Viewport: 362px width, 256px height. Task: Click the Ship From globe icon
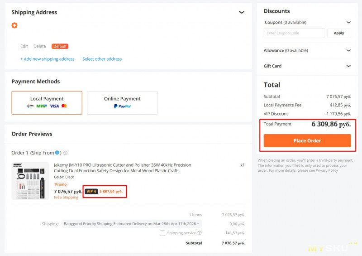(57, 153)
